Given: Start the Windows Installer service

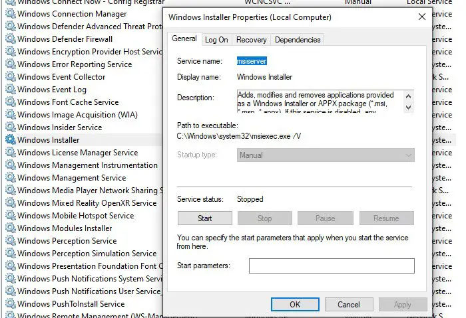Looking at the screenshot, I should pos(205,218).
